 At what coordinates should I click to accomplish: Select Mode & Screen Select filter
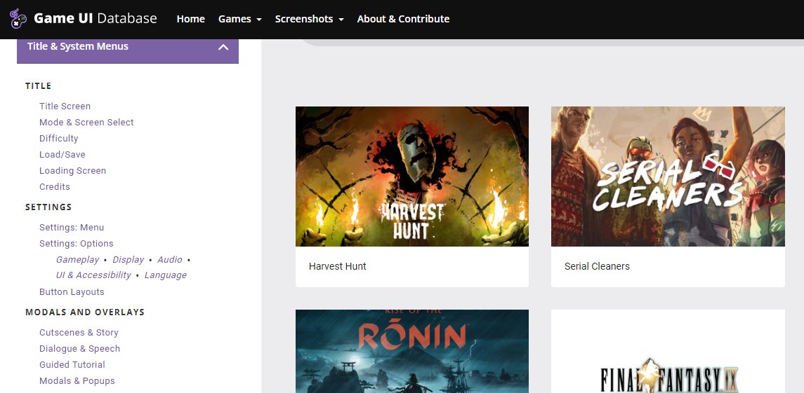pyautogui.click(x=86, y=123)
